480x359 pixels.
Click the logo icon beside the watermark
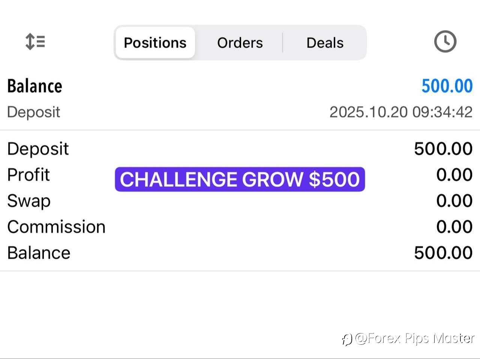(347, 339)
